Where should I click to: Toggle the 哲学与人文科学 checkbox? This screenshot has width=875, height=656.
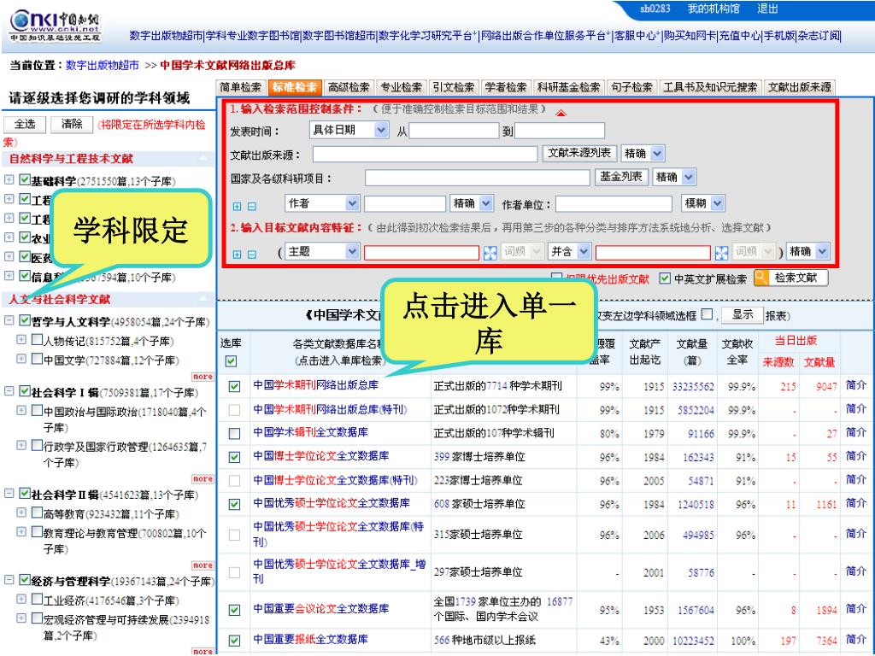tap(25, 320)
